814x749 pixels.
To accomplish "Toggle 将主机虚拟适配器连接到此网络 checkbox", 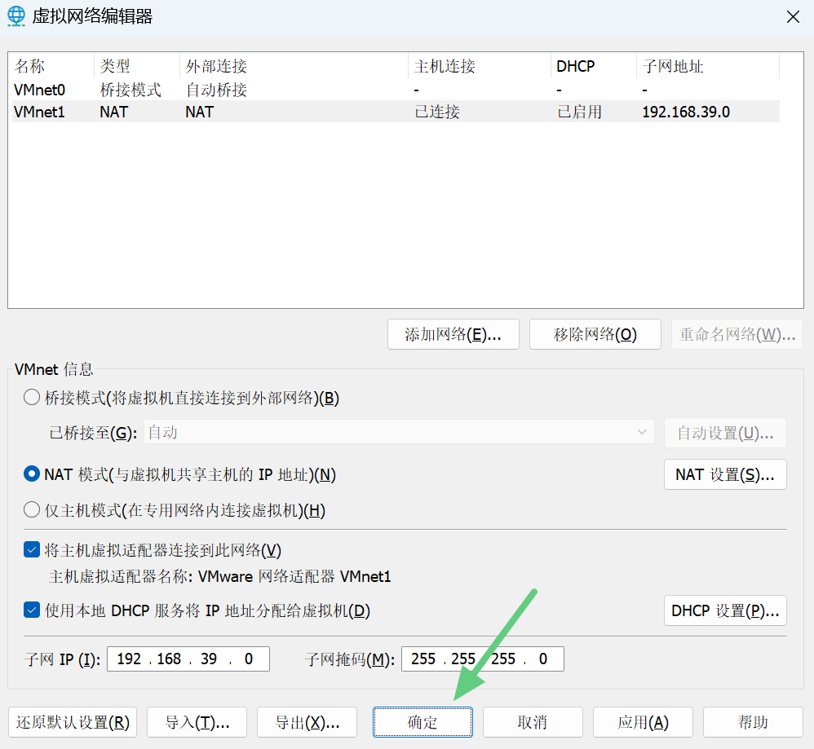I will [x=32, y=550].
